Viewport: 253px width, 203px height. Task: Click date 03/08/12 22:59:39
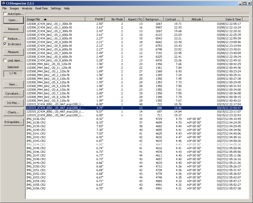point(229,38)
